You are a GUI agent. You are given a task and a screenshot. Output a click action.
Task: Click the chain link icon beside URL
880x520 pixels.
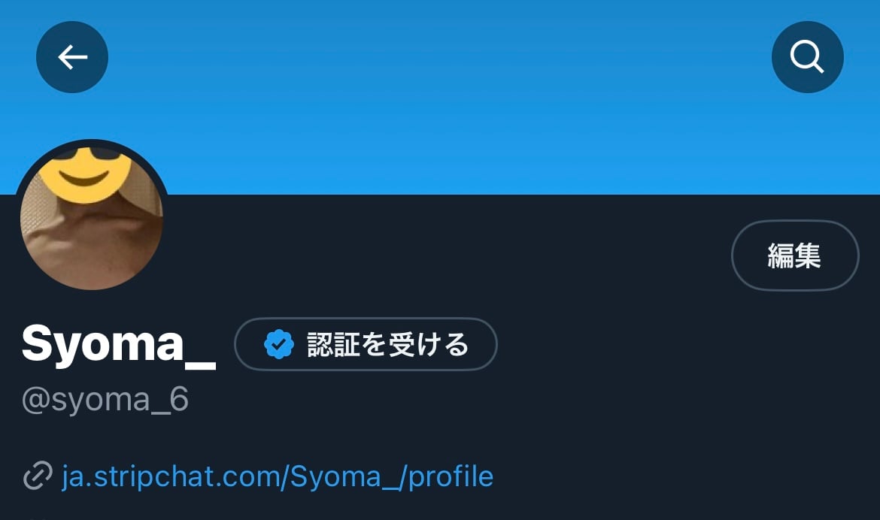tap(38, 476)
